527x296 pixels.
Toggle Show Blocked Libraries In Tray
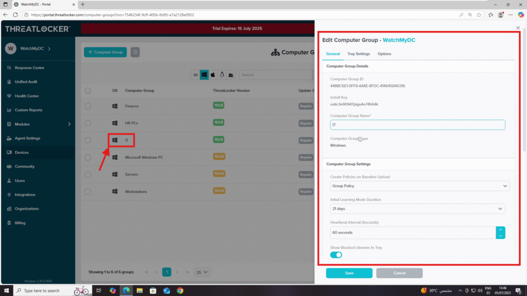pyautogui.click(x=336, y=255)
